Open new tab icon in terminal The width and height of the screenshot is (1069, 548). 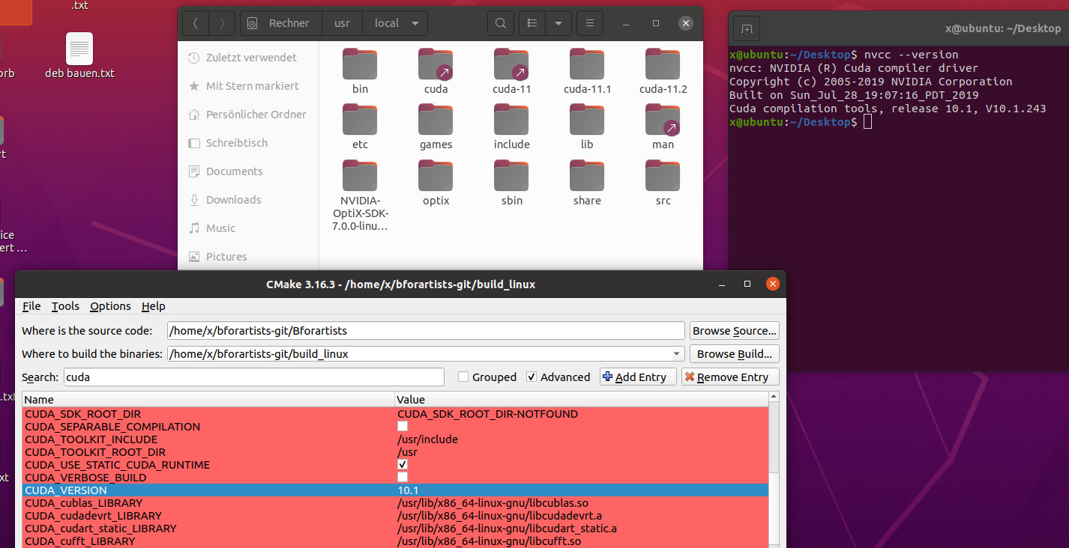tap(747, 29)
